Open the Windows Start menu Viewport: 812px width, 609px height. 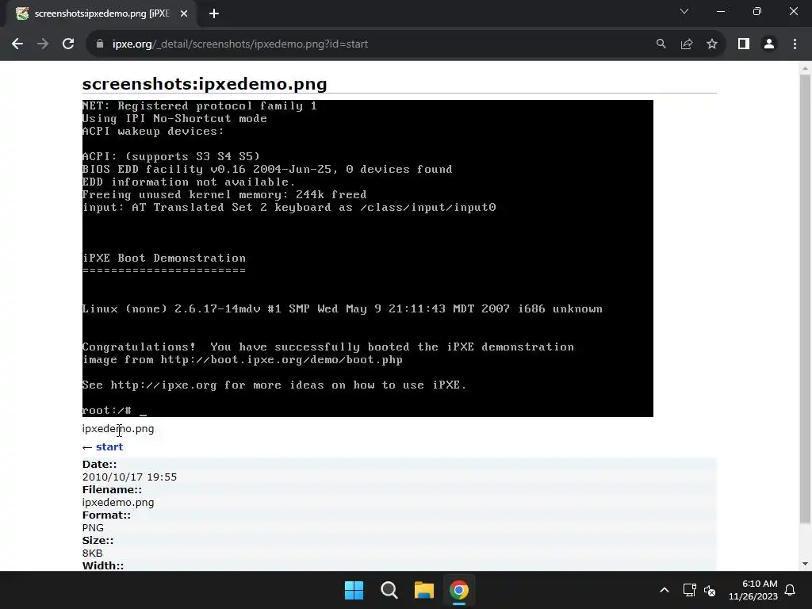[354, 590]
